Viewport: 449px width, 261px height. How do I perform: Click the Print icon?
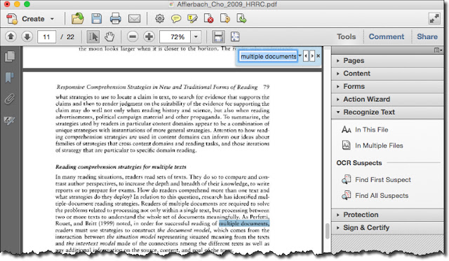[x=115, y=19]
